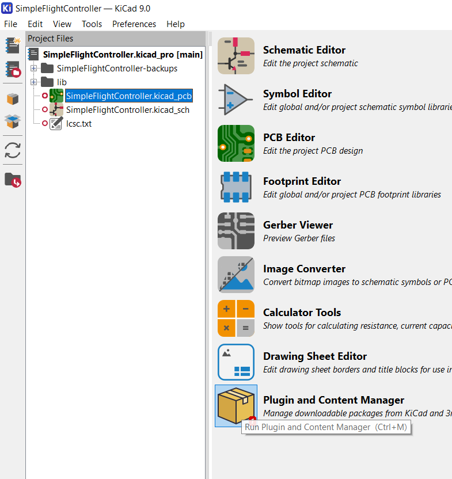This screenshot has width=452, height=479.
Task: Select SimpleFlightController.kicad_sch in project tree
Action: 128,109
